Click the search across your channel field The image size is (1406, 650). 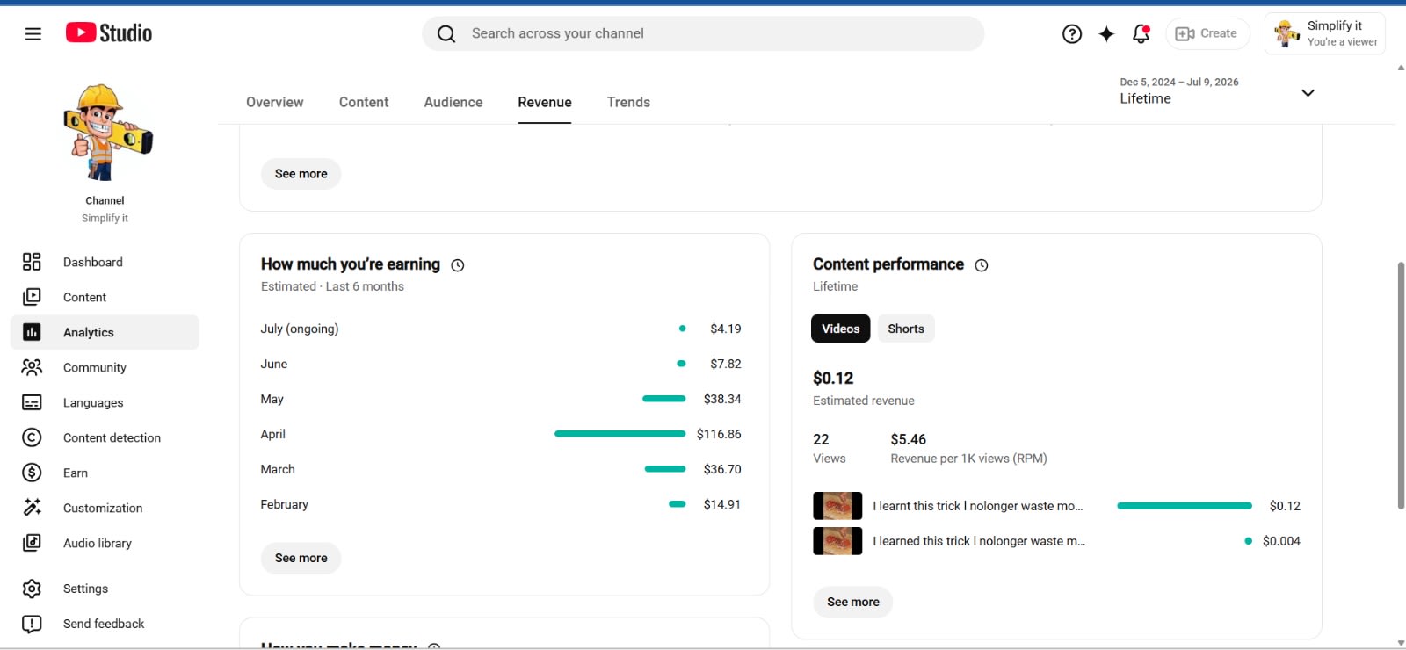point(703,34)
